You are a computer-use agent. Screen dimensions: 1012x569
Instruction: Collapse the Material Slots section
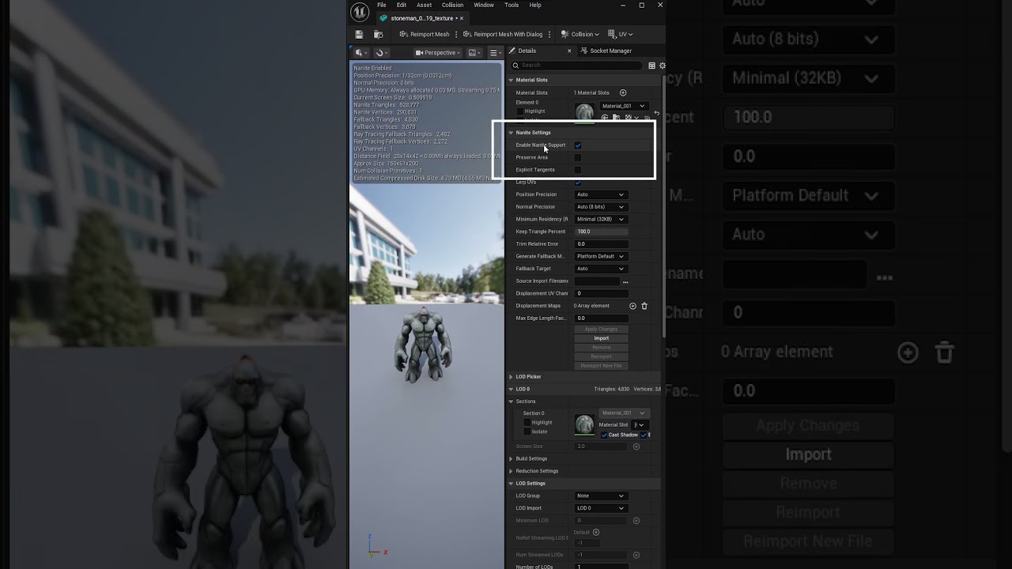click(511, 80)
